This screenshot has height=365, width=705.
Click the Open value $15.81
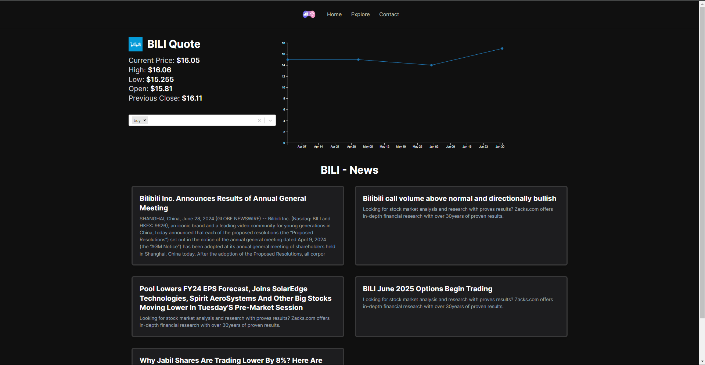point(161,88)
